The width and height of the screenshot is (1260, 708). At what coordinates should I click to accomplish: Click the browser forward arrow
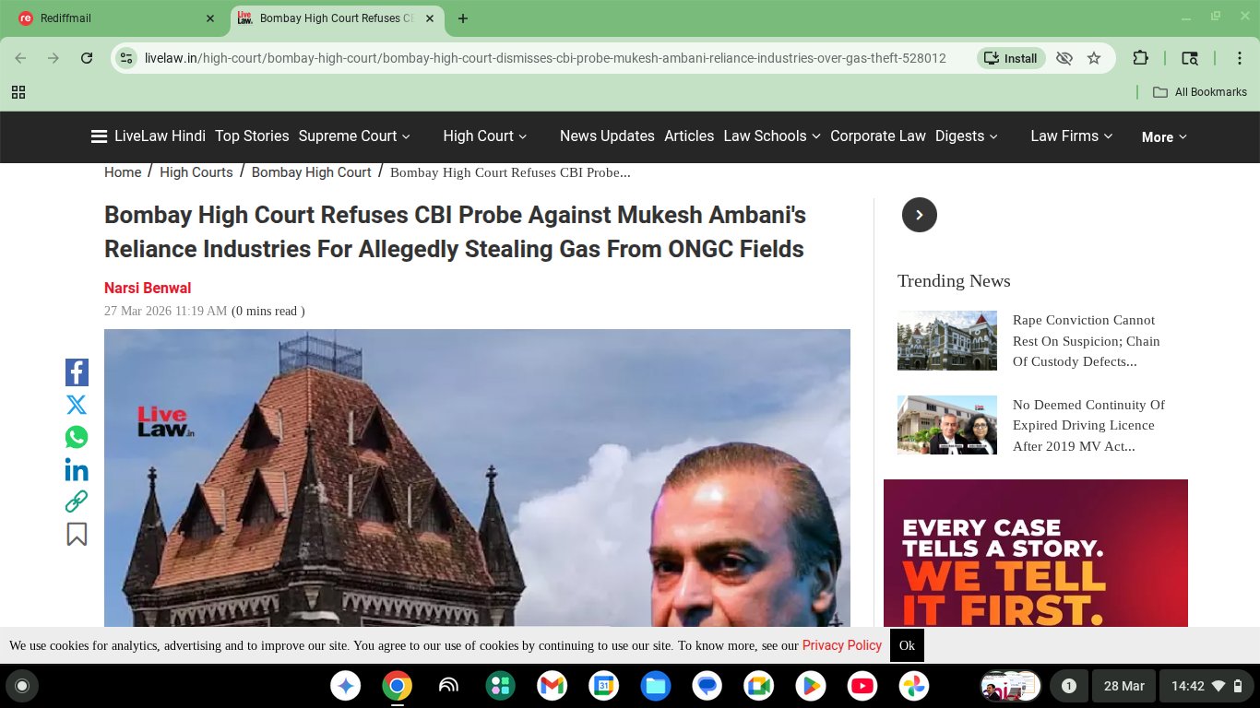[x=53, y=58]
